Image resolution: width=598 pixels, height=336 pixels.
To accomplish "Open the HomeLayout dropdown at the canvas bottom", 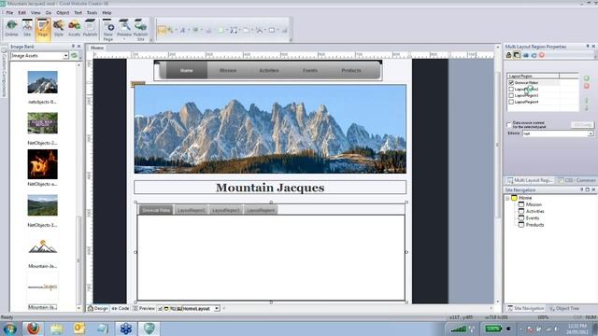I will 217,309.
